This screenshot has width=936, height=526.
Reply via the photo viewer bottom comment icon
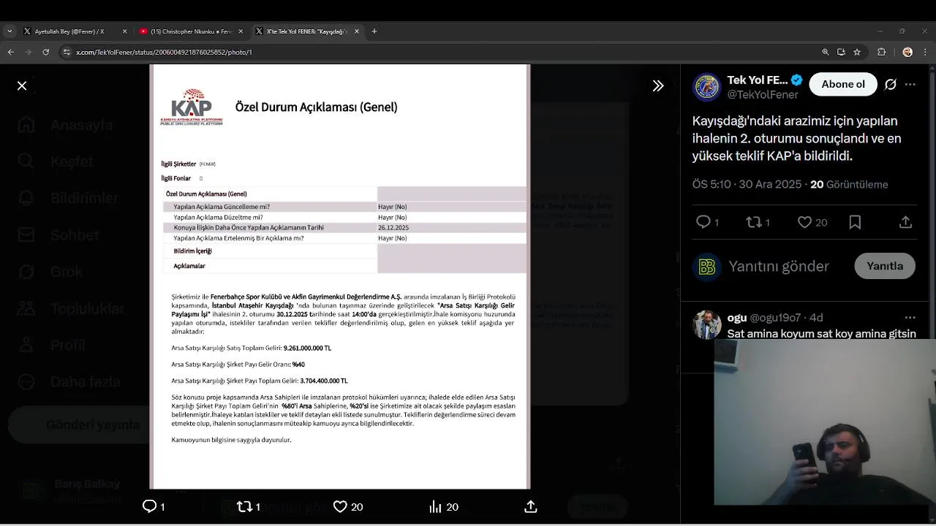[x=149, y=506]
